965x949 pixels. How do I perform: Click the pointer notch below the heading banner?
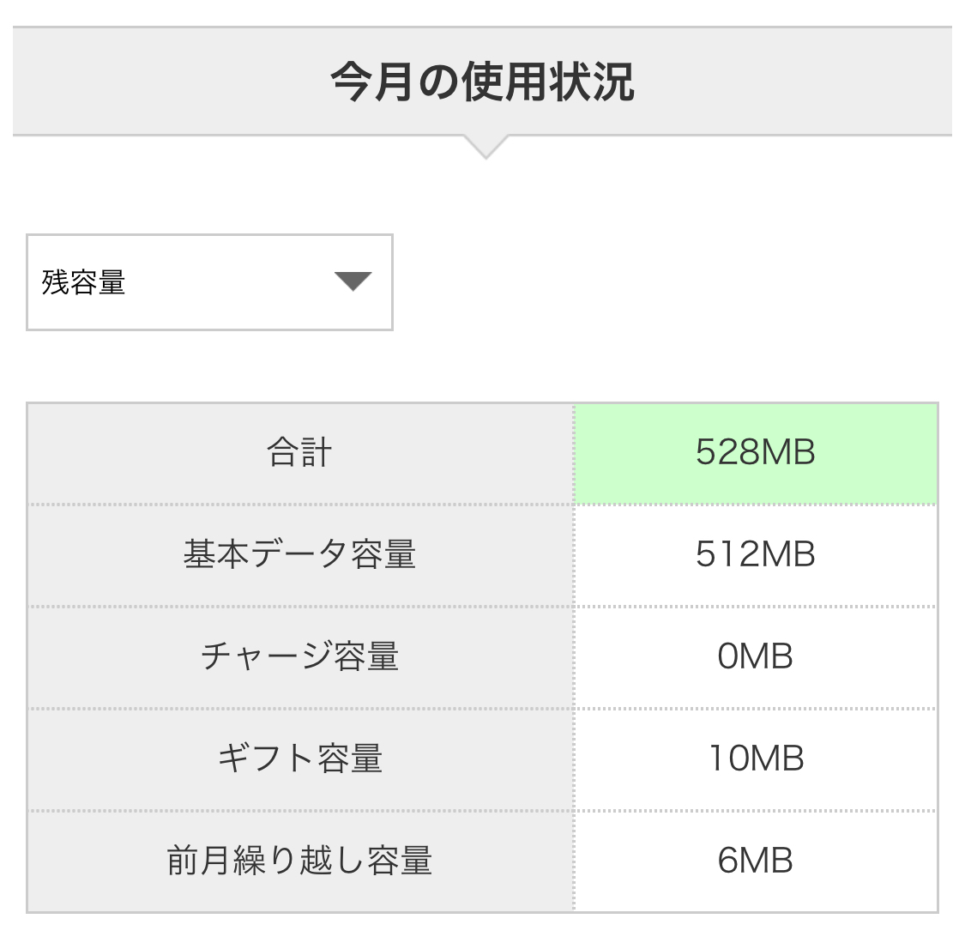pos(486,147)
